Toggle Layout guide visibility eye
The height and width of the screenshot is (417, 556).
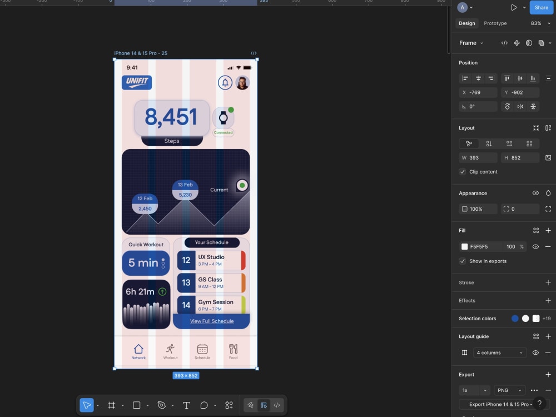[535, 353]
